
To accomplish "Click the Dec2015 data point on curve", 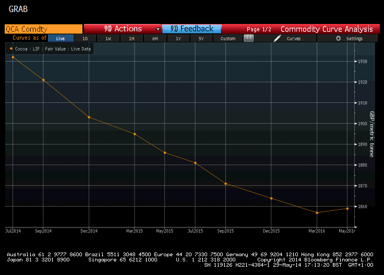I will click(x=271, y=198).
